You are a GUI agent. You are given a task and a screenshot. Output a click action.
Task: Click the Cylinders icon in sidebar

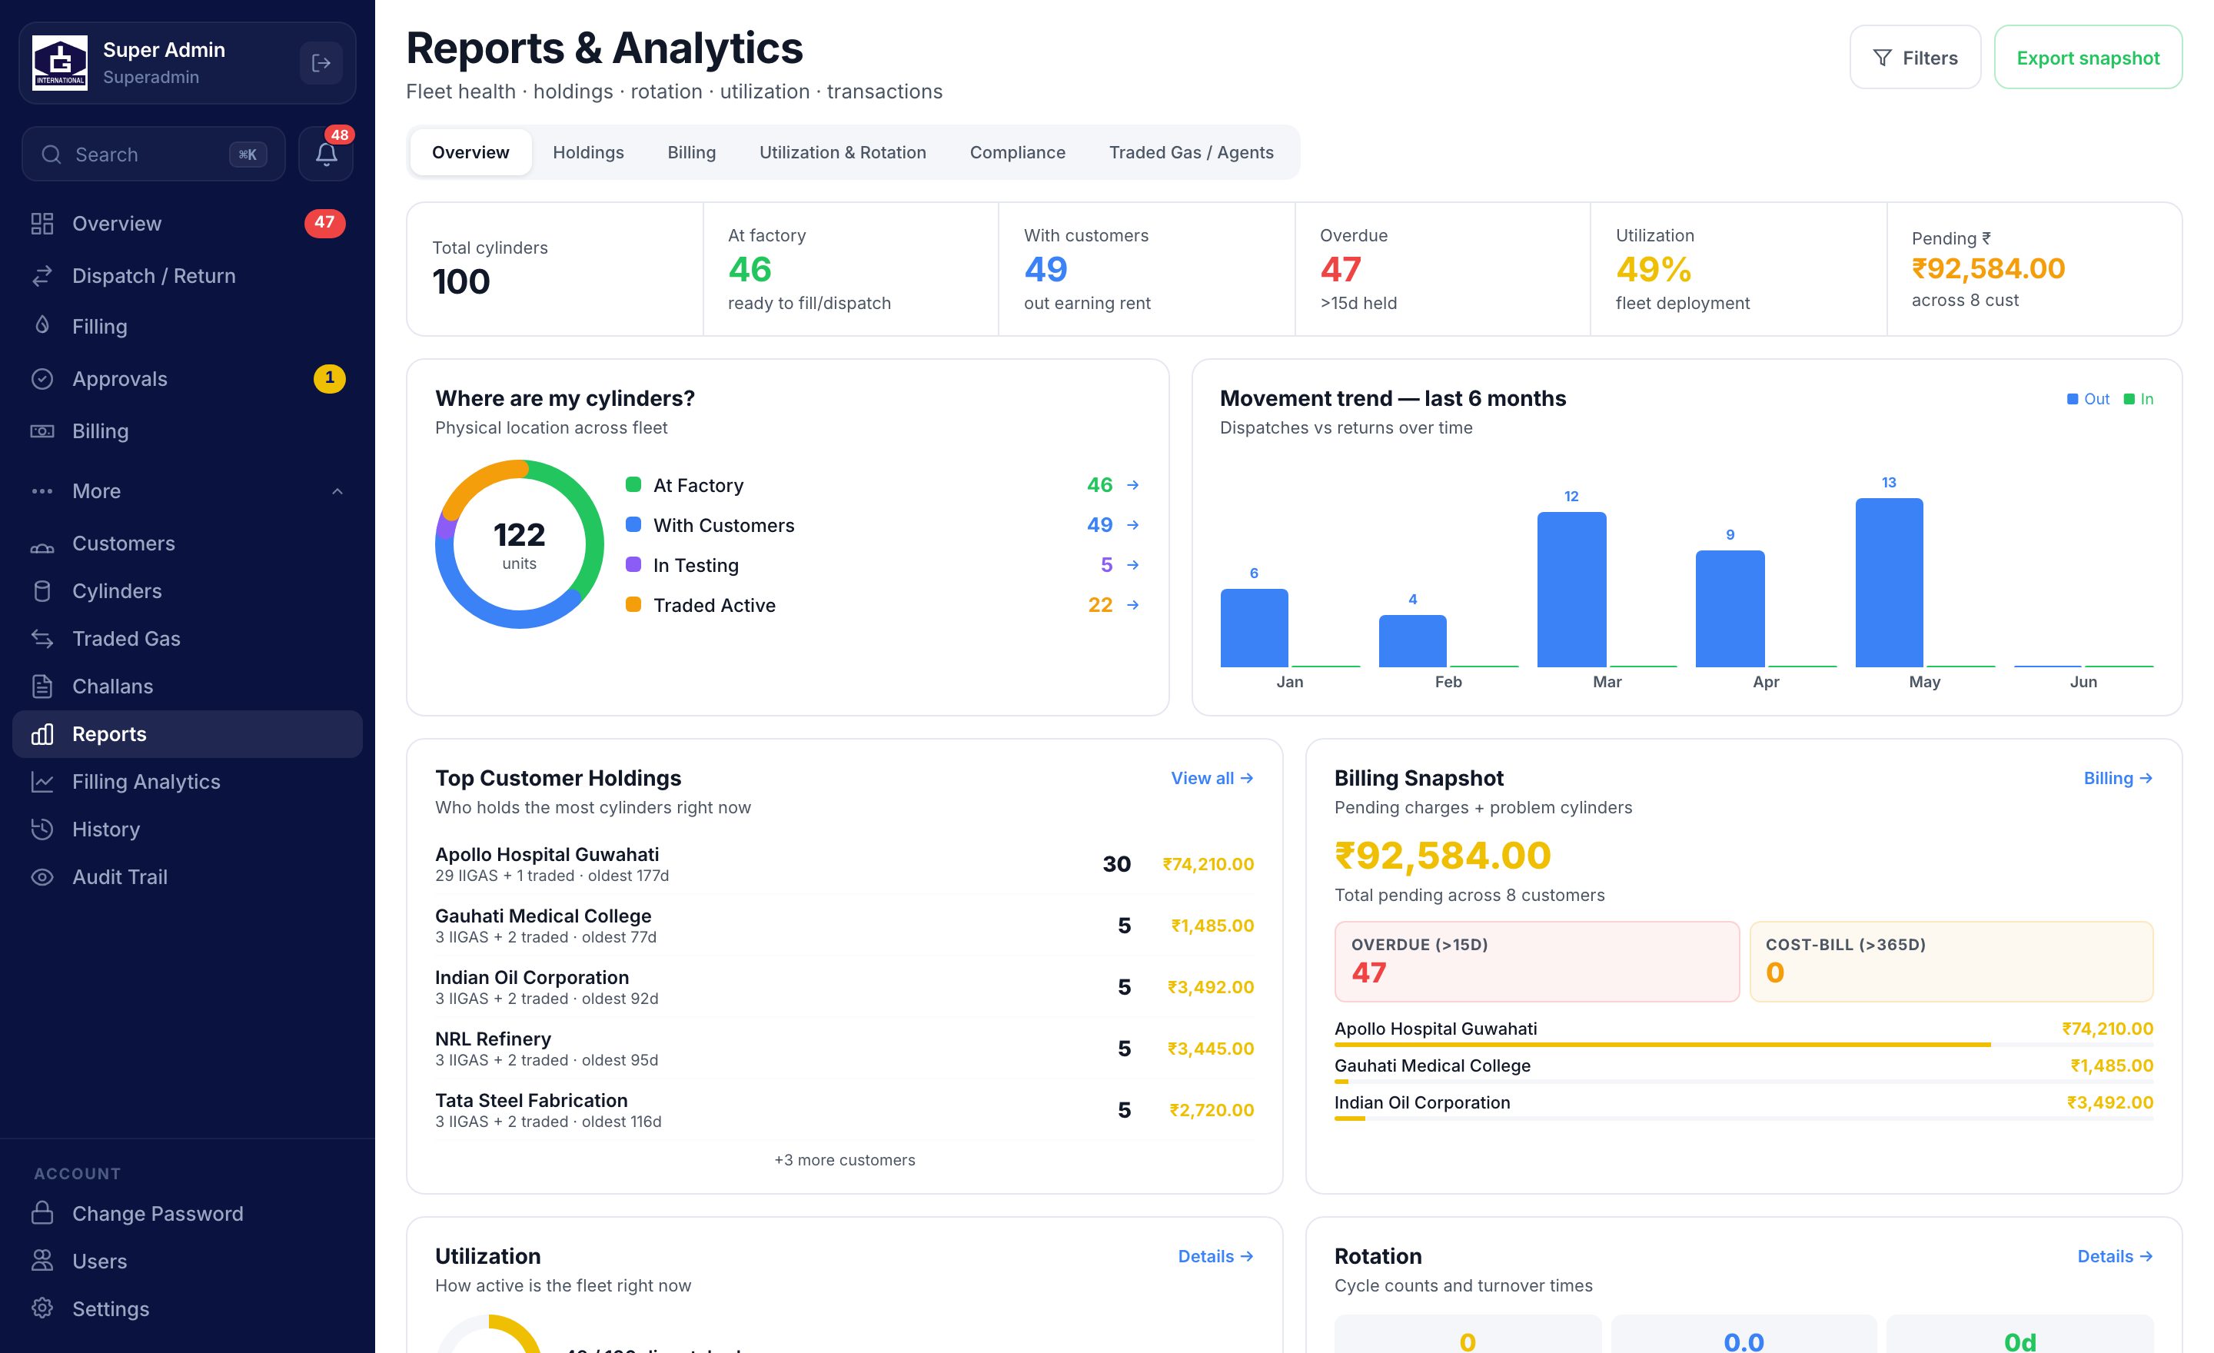[x=42, y=591]
